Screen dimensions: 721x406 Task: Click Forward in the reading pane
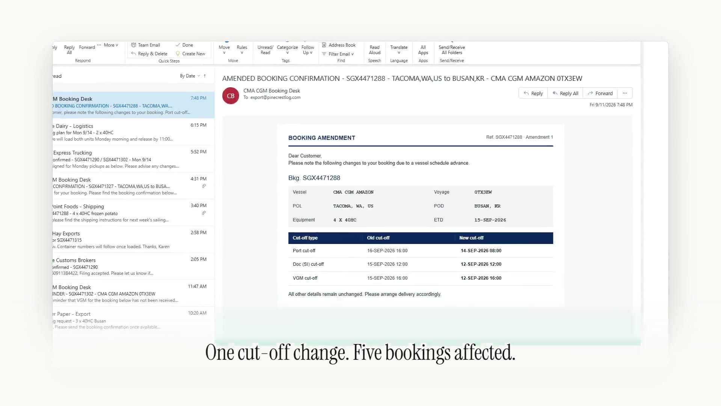[600, 93]
